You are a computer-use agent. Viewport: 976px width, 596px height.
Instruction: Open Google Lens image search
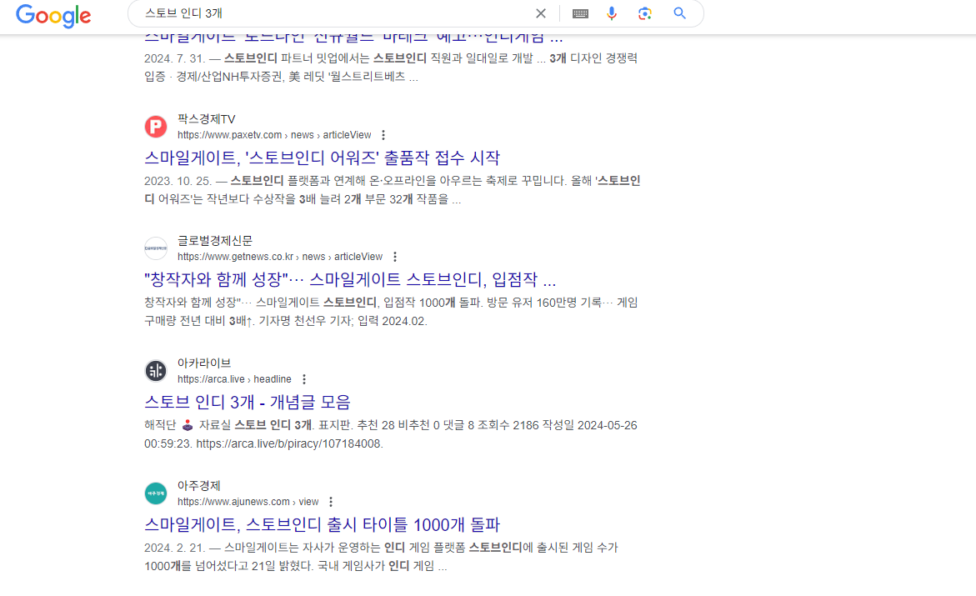pos(644,13)
